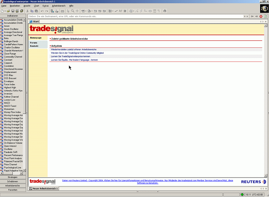Image resolution: width=269 pixels, height=197 pixels.
Task: Click the magnet snap icon
Action: pyautogui.click(x=165, y=11)
